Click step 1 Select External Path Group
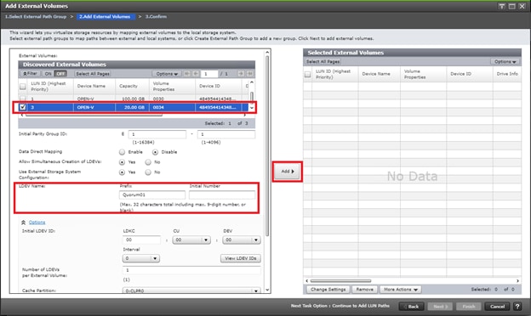 36,16
